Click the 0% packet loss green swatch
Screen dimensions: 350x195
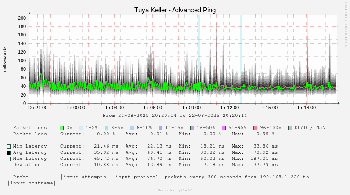coord(62,128)
